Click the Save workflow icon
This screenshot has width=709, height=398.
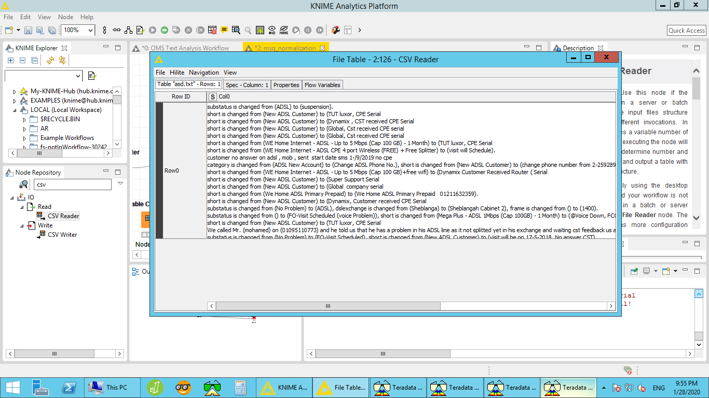(x=28, y=30)
